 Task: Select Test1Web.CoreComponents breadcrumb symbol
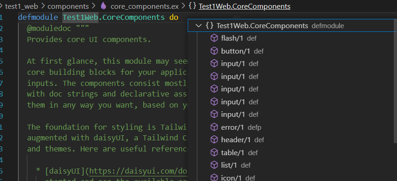coord(244,6)
